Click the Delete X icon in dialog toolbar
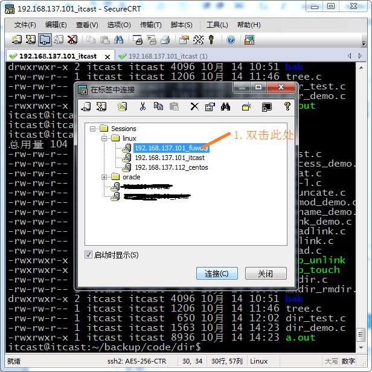372x372 pixels. click(194, 106)
